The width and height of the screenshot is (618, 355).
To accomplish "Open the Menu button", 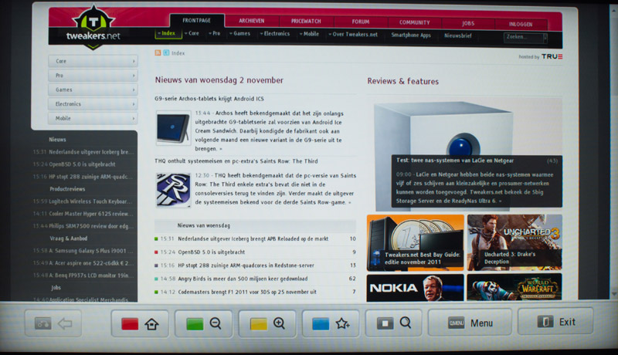I will click(470, 323).
